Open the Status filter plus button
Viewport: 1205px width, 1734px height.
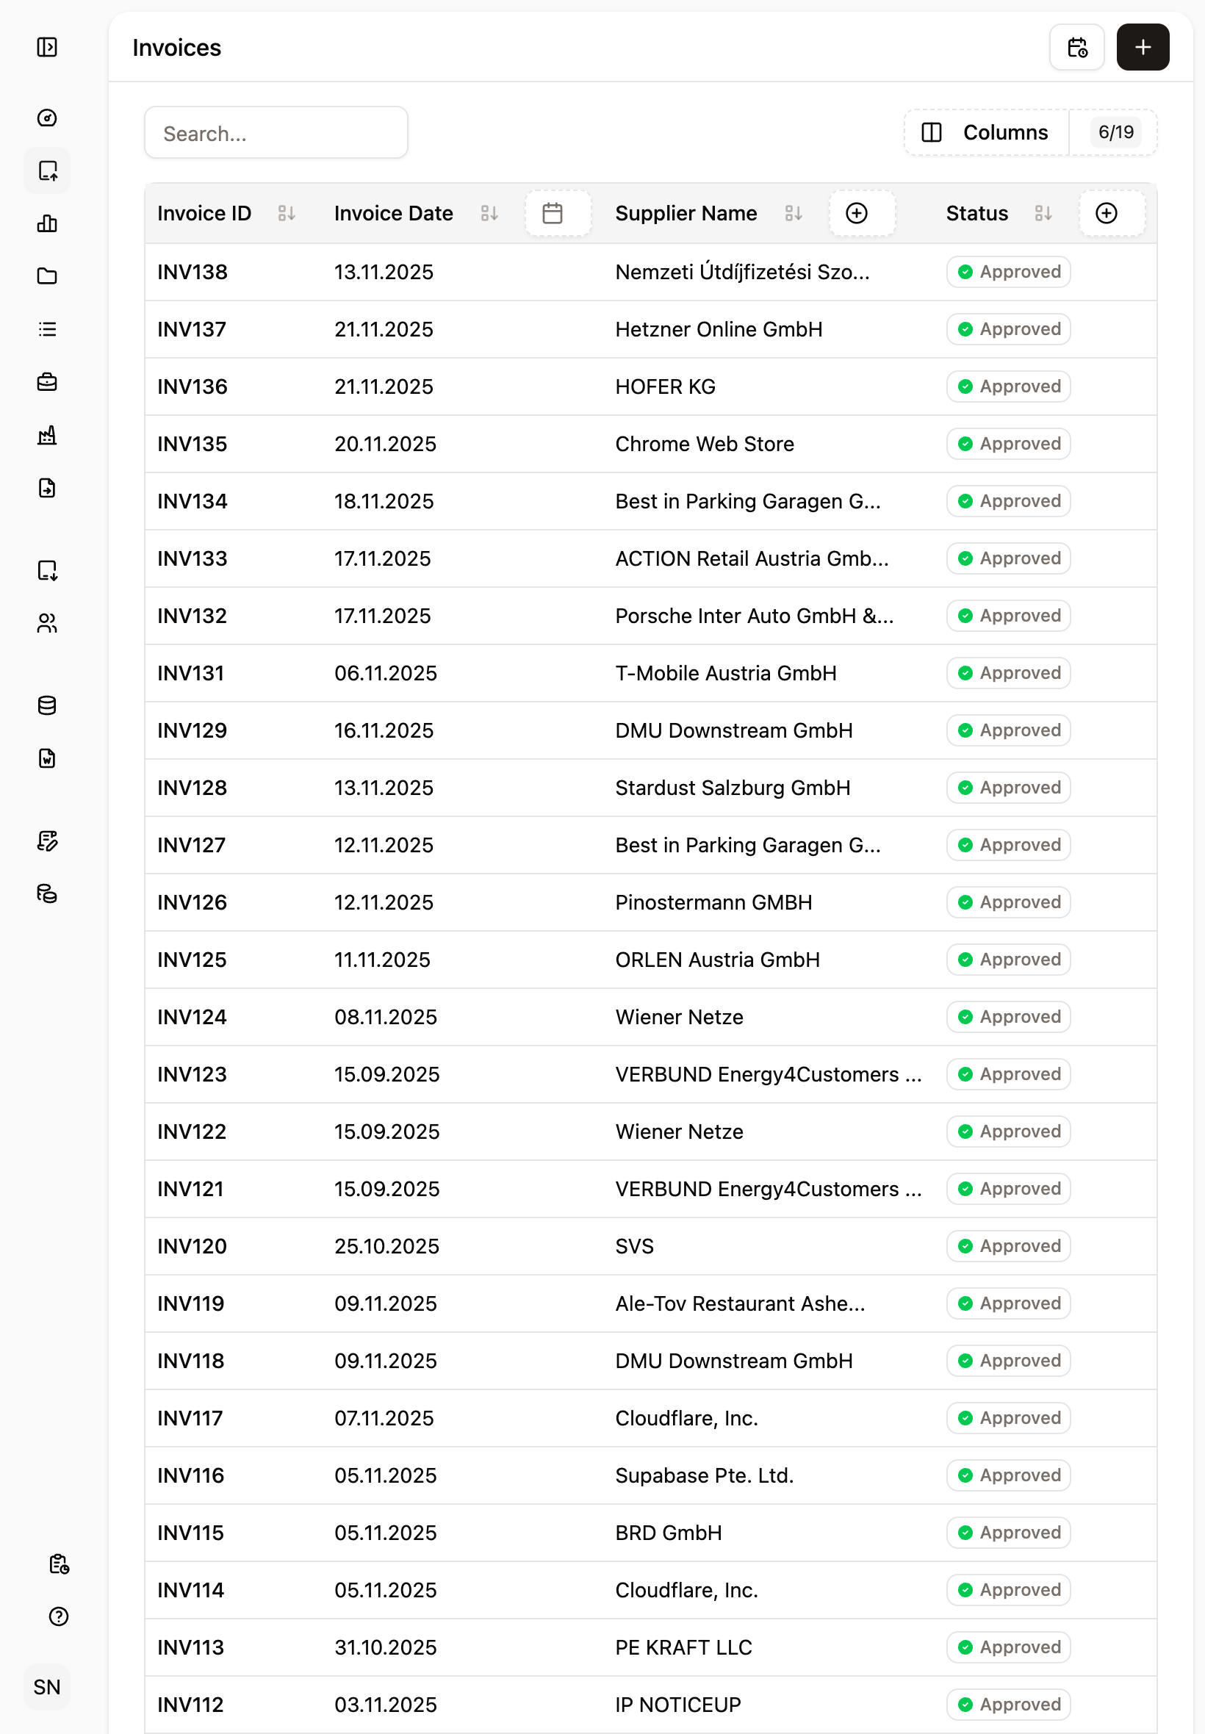[x=1106, y=214]
